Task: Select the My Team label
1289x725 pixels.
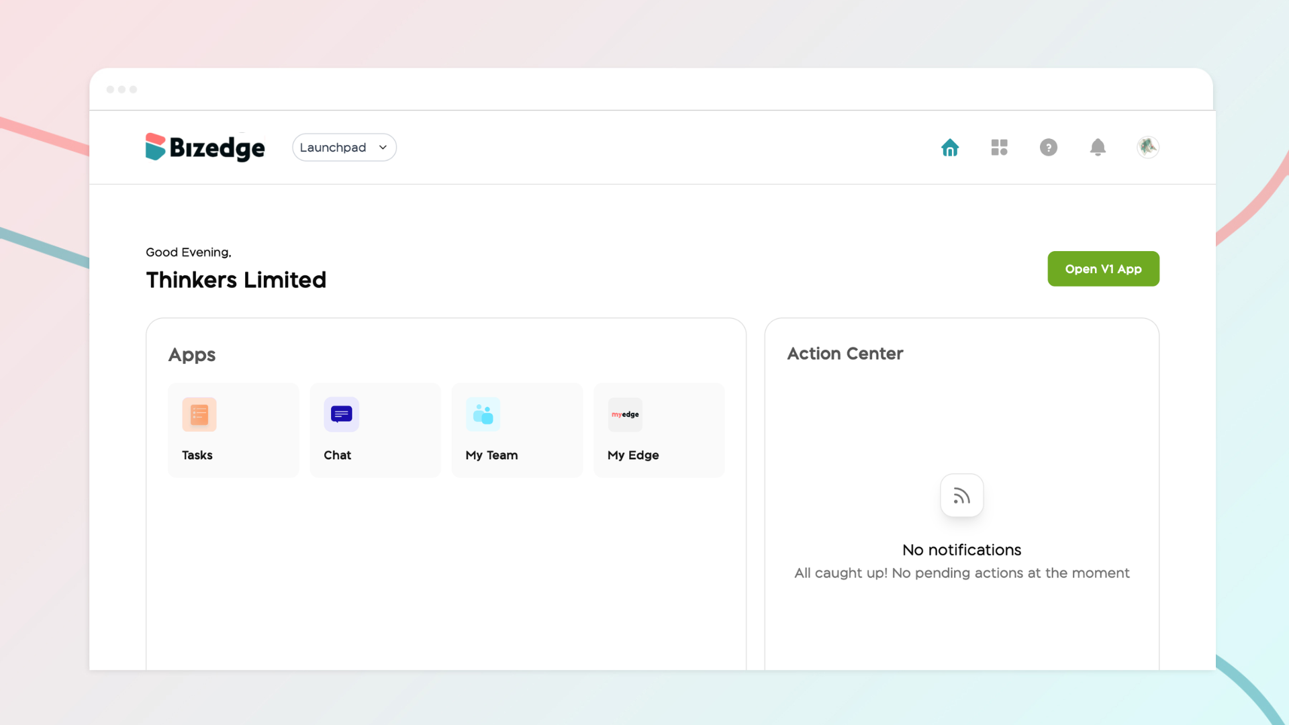Action: 491,455
